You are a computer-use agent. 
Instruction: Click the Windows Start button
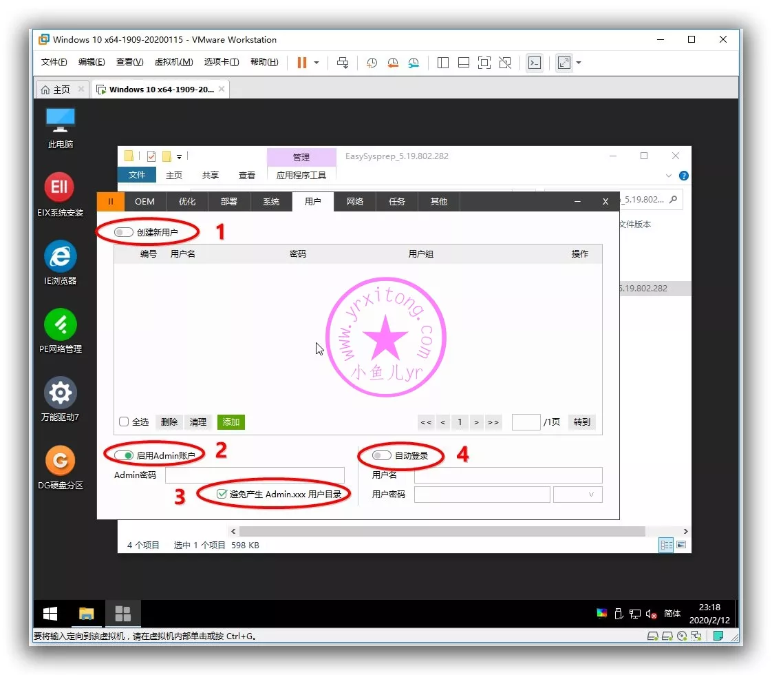point(50,614)
